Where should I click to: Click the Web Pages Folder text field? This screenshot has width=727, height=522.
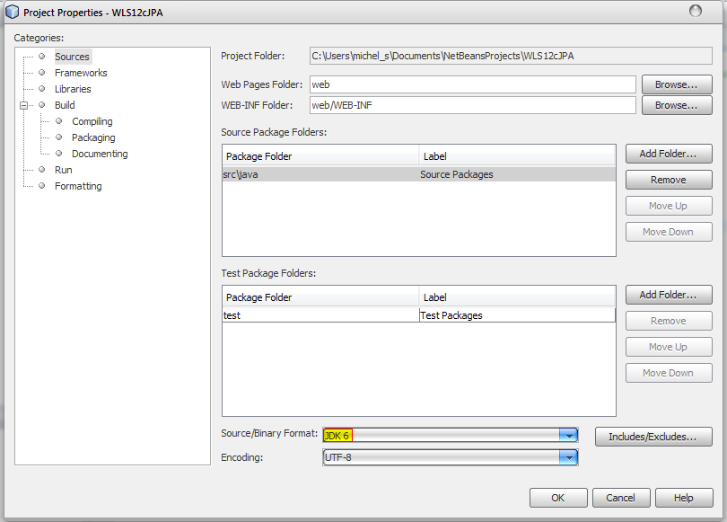pyautogui.click(x=472, y=84)
